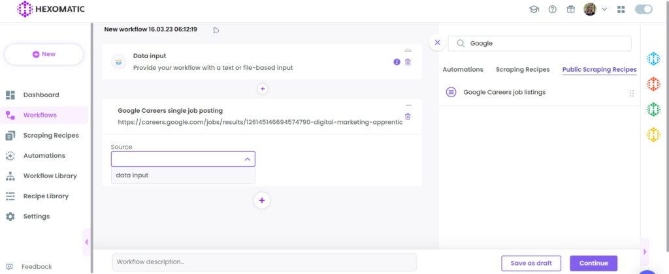Delete the Data input step via trash icon

pos(408,62)
